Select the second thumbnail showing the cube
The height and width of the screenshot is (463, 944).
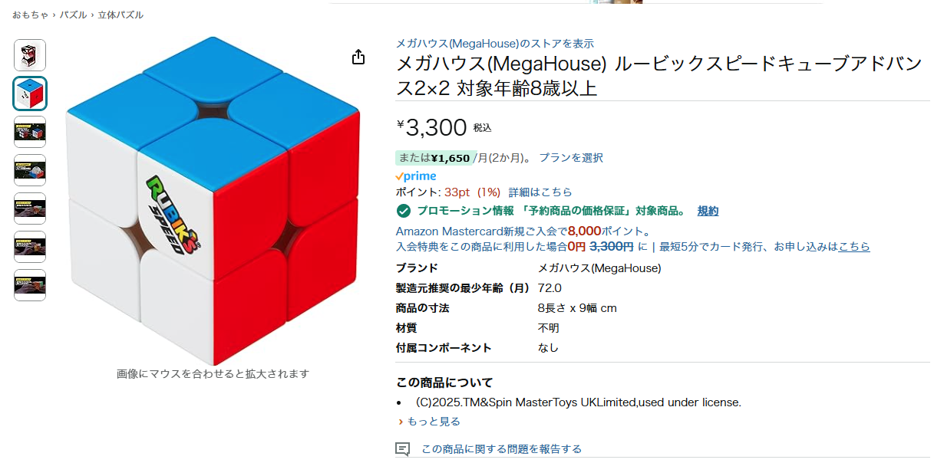coord(30,94)
